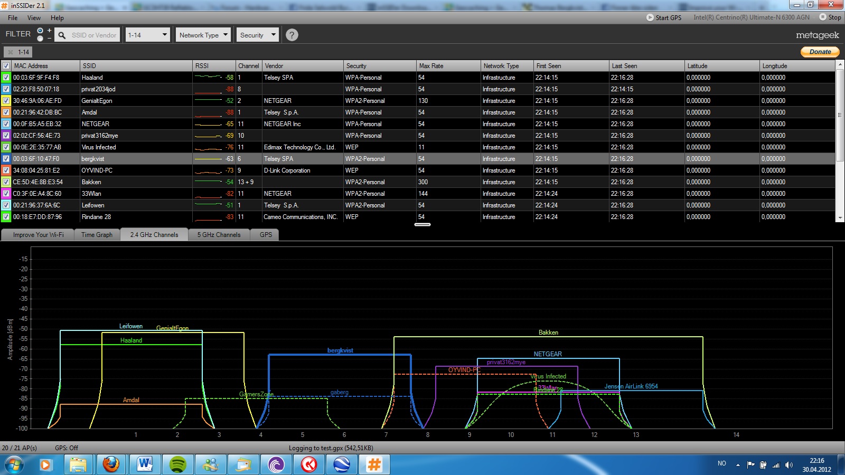Viewport: 845px width, 475px height.
Task: Select the 2.4 GHz Channels tab
Action: 154,235
